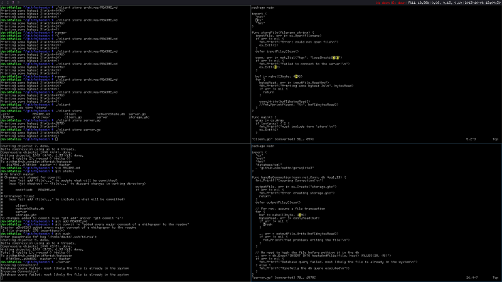Click cursor position '5,2-3' in vim ruler

point(471,139)
